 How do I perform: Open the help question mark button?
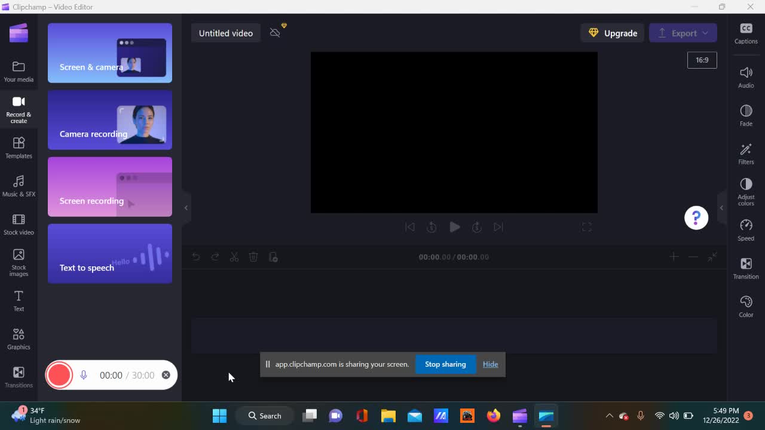pyautogui.click(x=696, y=217)
